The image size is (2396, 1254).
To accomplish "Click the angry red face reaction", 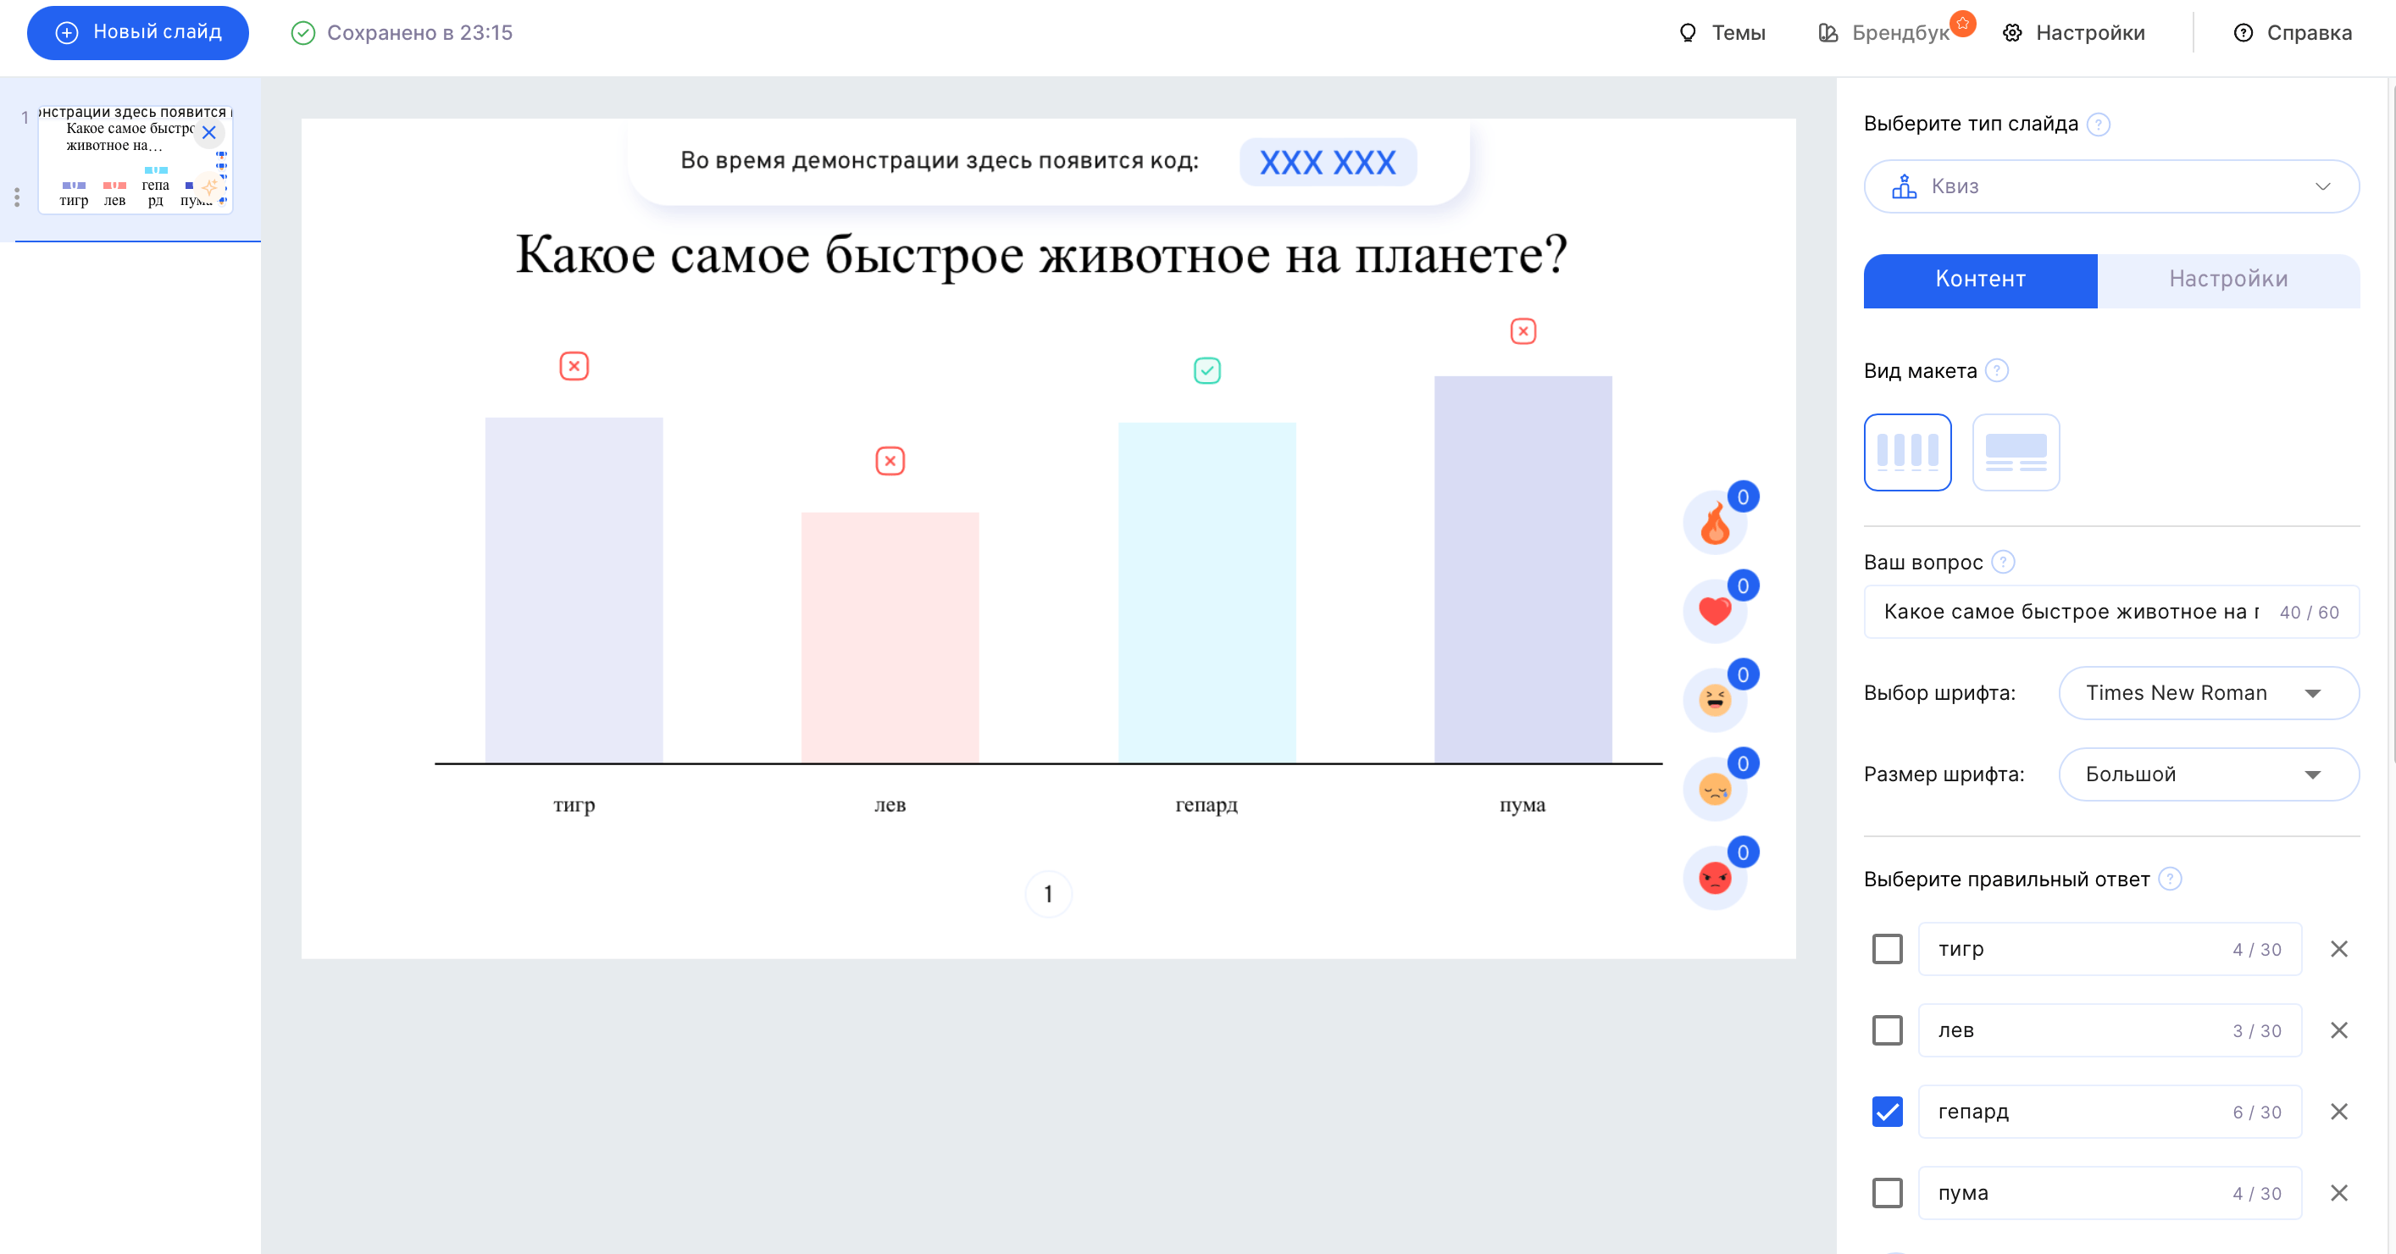I will point(1714,877).
